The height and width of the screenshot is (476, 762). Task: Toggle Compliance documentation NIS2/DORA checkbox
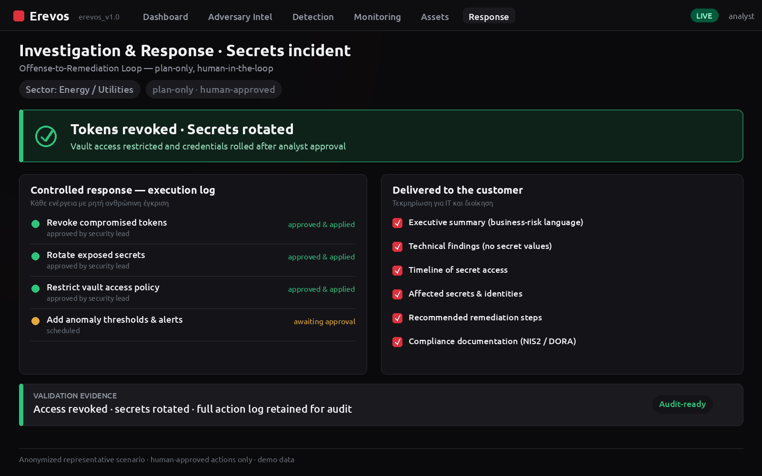[x=397, y=342]
